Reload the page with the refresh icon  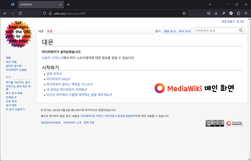(x=20, y=13)
